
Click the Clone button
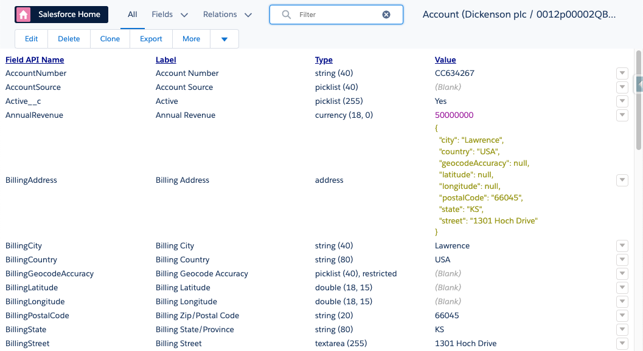pyautogui.click(x=110, y=39)
